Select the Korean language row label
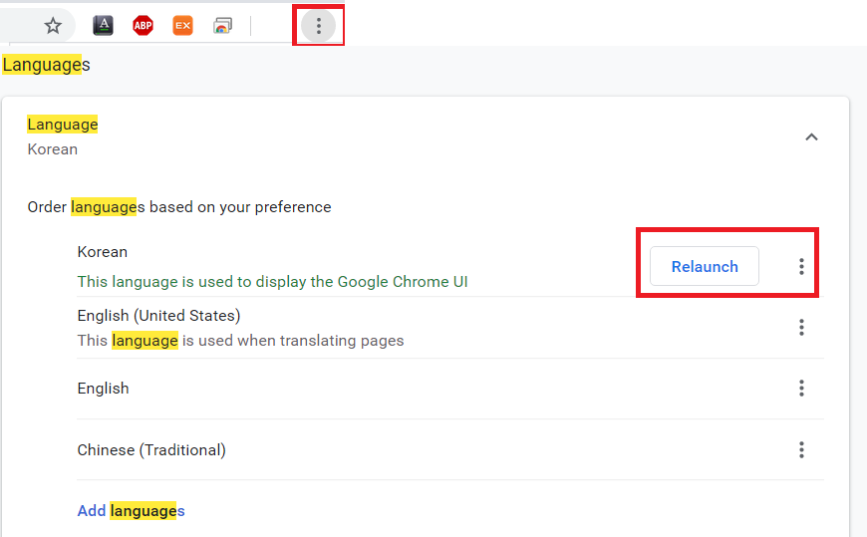The image size is (867, 537). pyautogui.click(x=103, y=252)
